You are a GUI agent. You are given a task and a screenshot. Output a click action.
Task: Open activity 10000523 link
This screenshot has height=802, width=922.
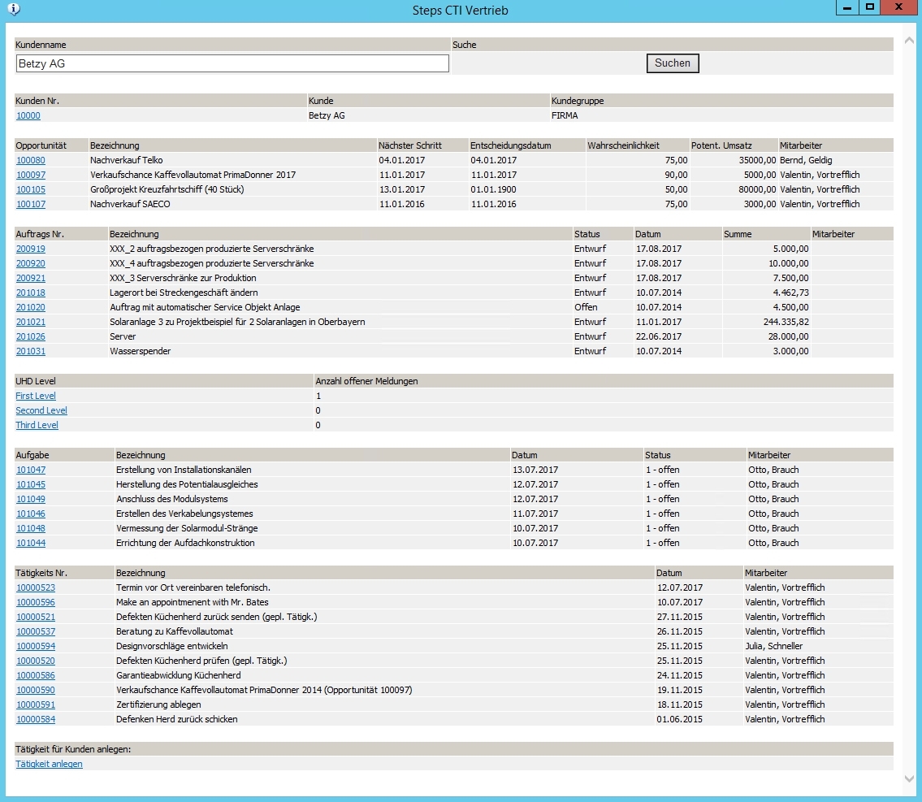[x=36, y=588]
